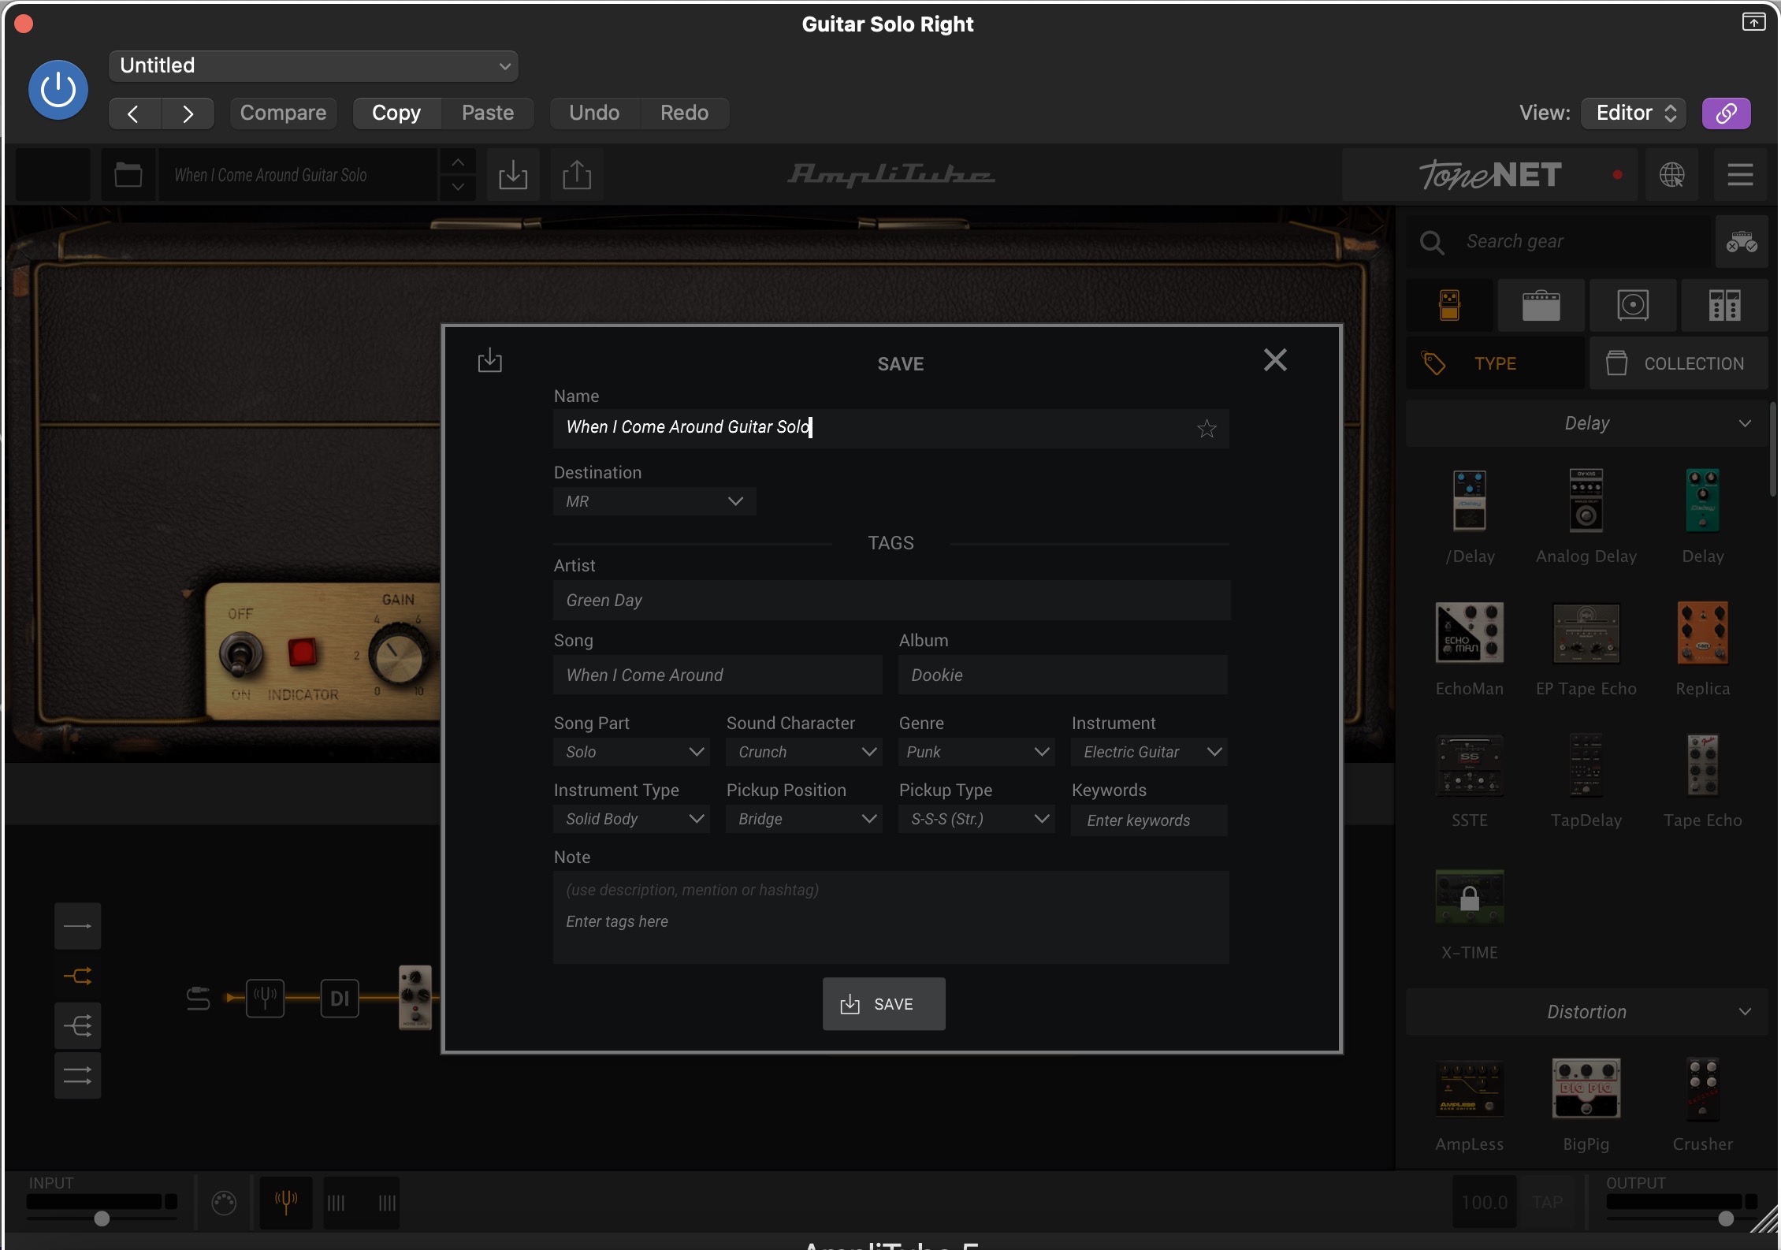Viewport: 1781px width, 1250px height.
Task: Go to next preset arrow
Action: pos(188,113)
